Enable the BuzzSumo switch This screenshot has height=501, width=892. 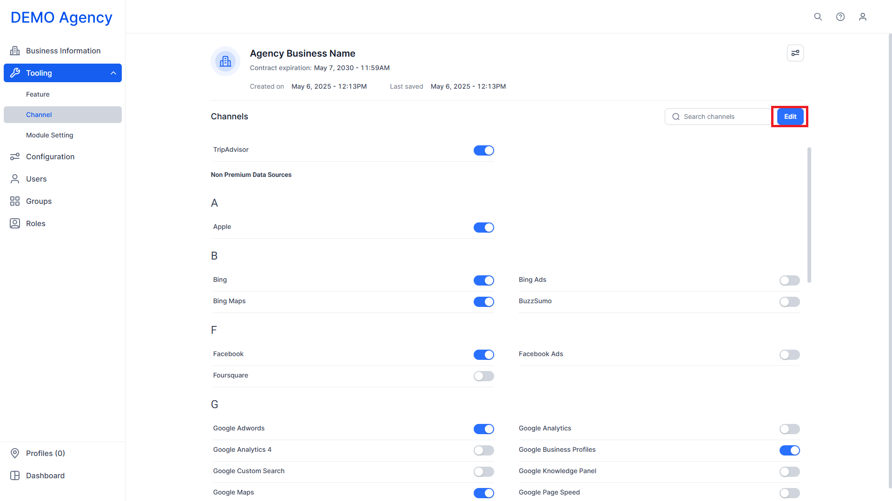pyautogui.click(x=789, y=302)
